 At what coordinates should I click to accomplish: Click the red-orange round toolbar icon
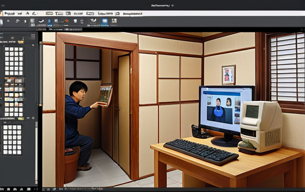coord(67,20)
